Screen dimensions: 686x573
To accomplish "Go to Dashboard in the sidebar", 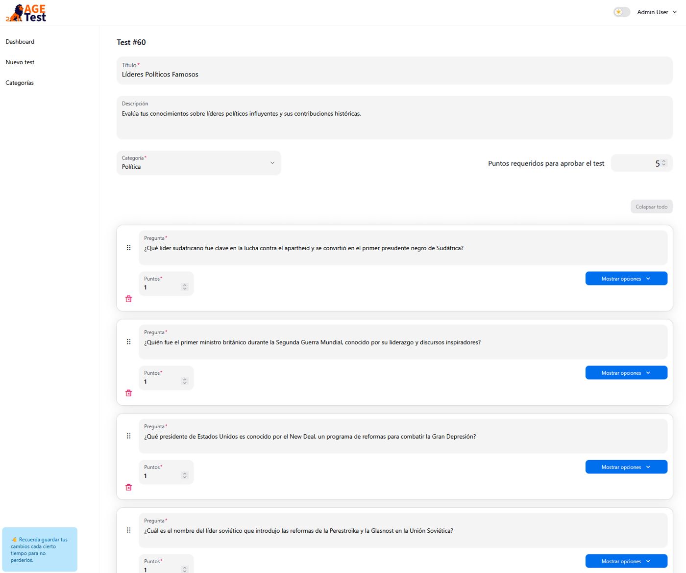I will click(x=20, y=42).
